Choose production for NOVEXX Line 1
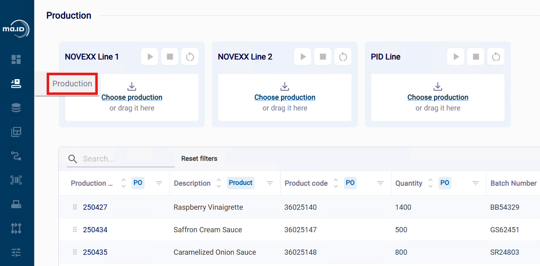 pos(132,97)
